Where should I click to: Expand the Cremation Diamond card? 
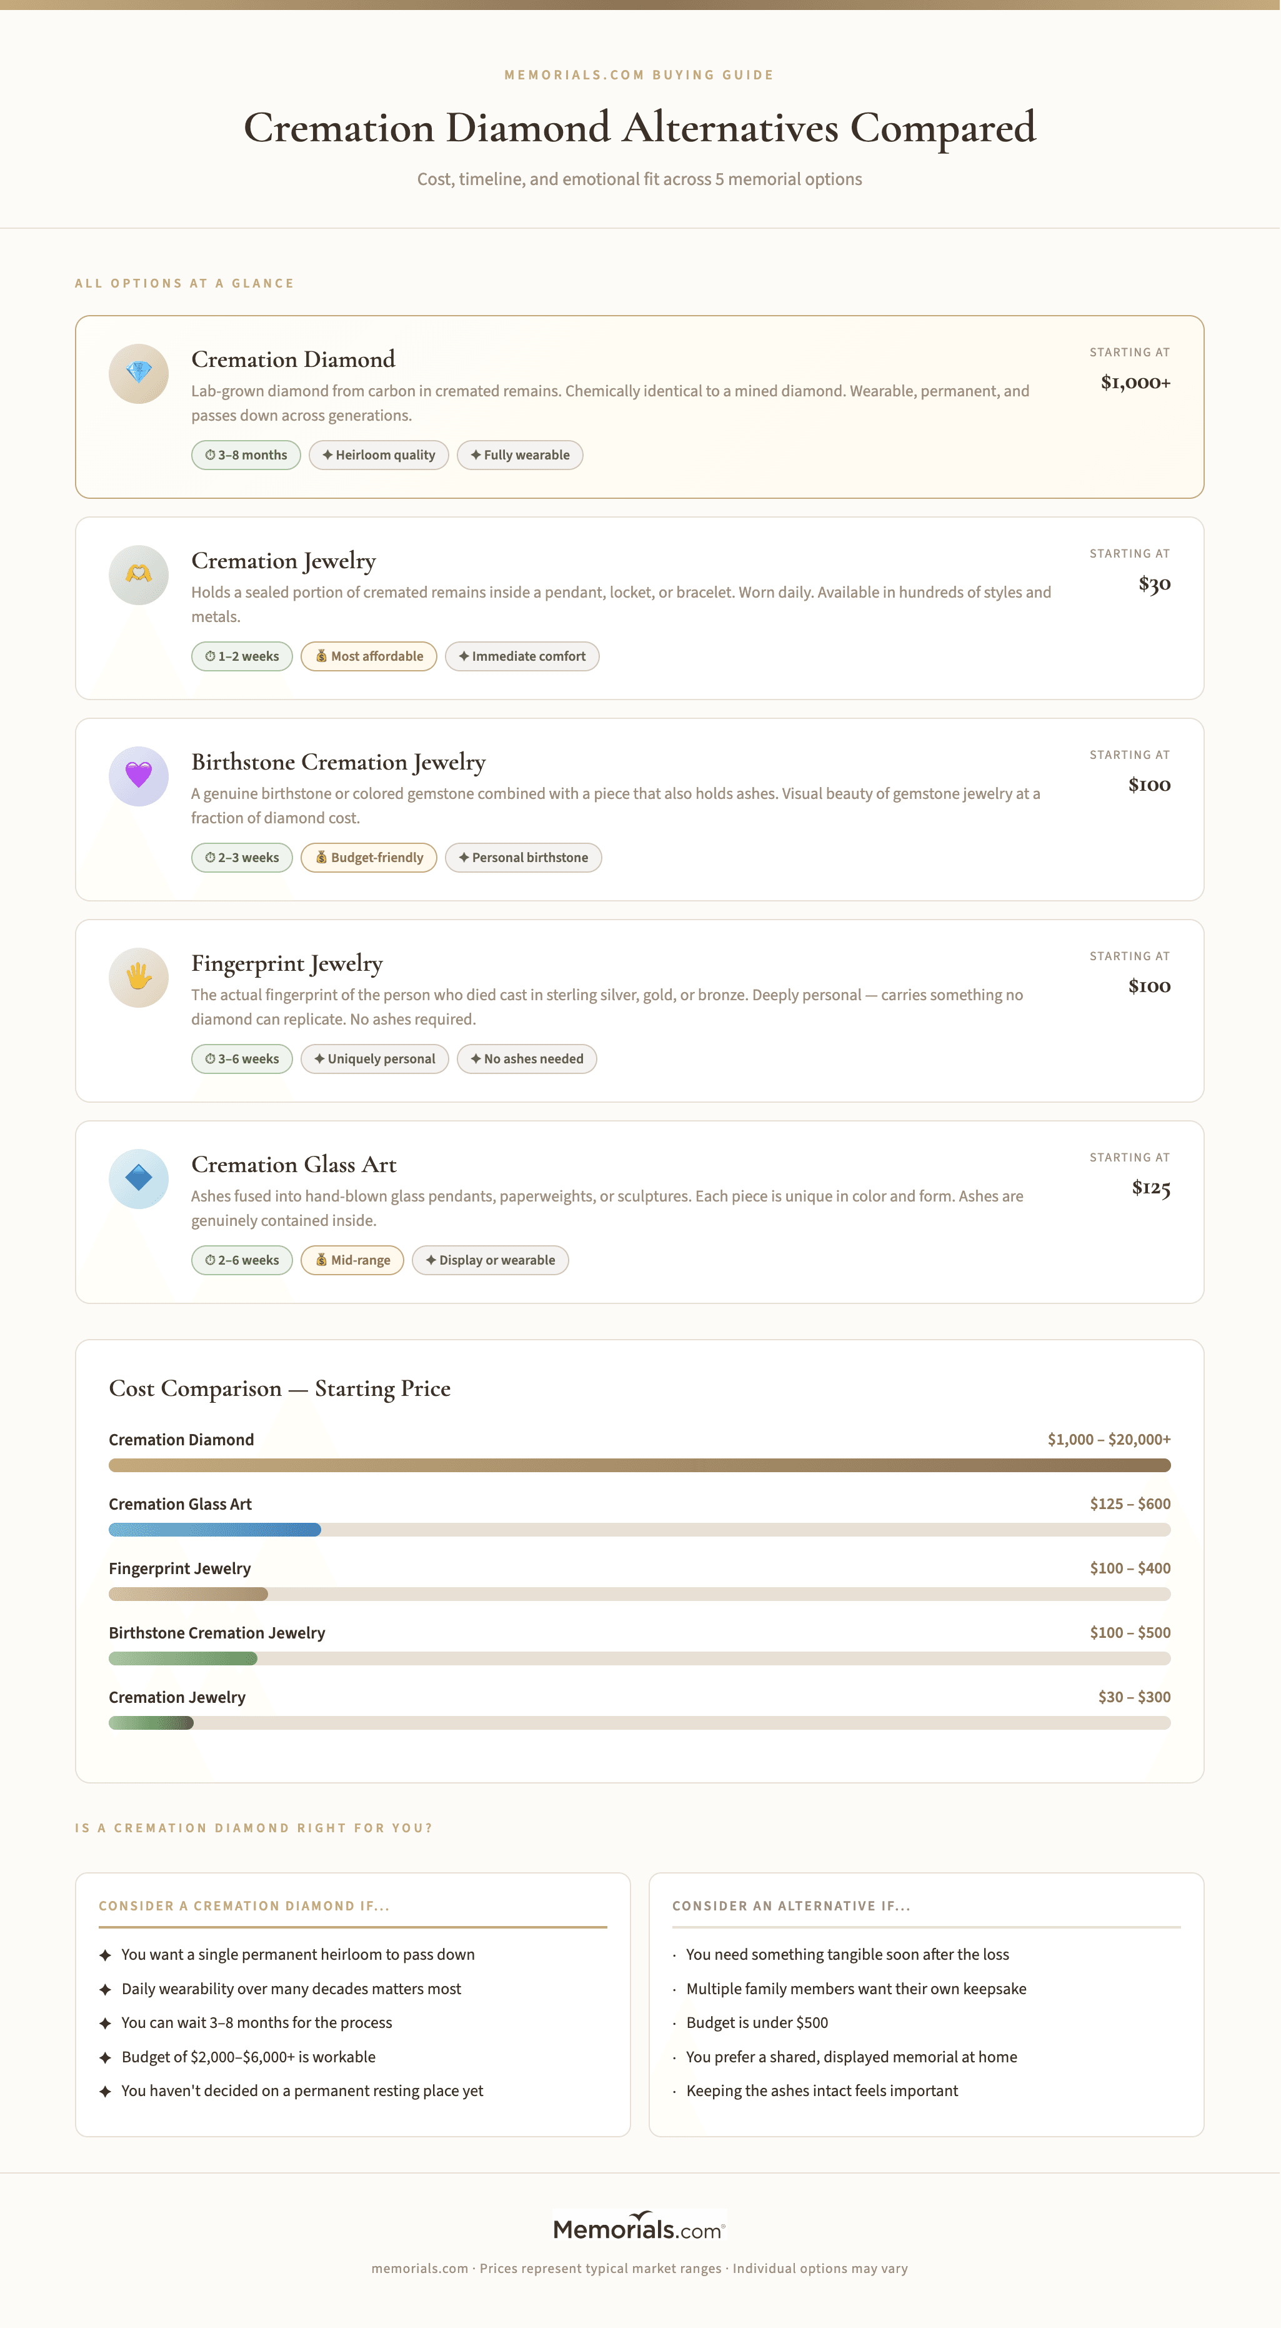point(640,405)
